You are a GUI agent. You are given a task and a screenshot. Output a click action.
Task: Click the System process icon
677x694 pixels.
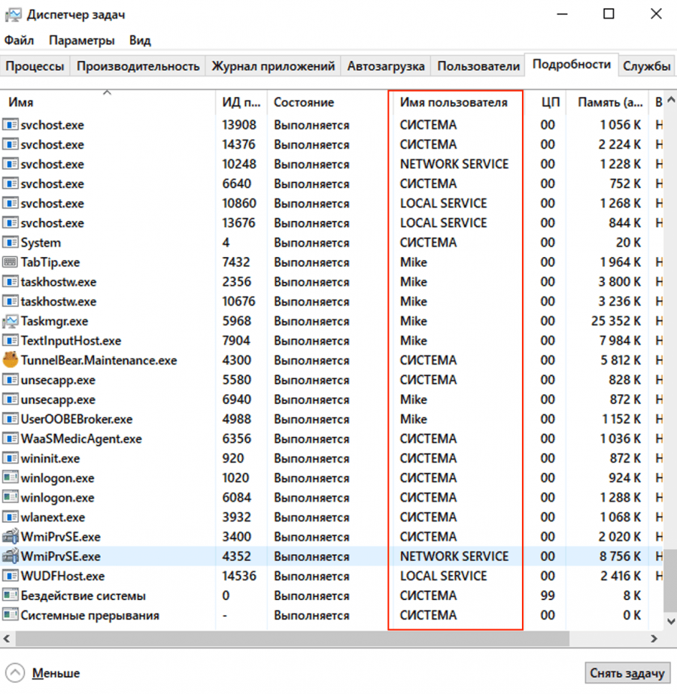coord(11,243)
